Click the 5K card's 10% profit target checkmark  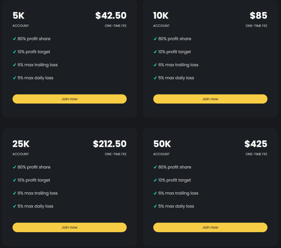pyautogui.click(x=14, y=52)
